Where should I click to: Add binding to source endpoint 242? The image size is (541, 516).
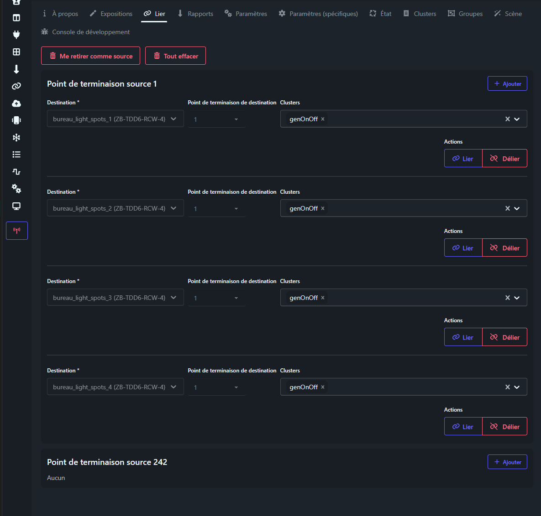(507, 462)
